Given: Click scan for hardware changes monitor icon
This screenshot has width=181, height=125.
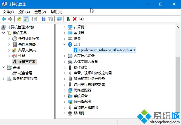Looking at the screenshot, I should (59, 19).
